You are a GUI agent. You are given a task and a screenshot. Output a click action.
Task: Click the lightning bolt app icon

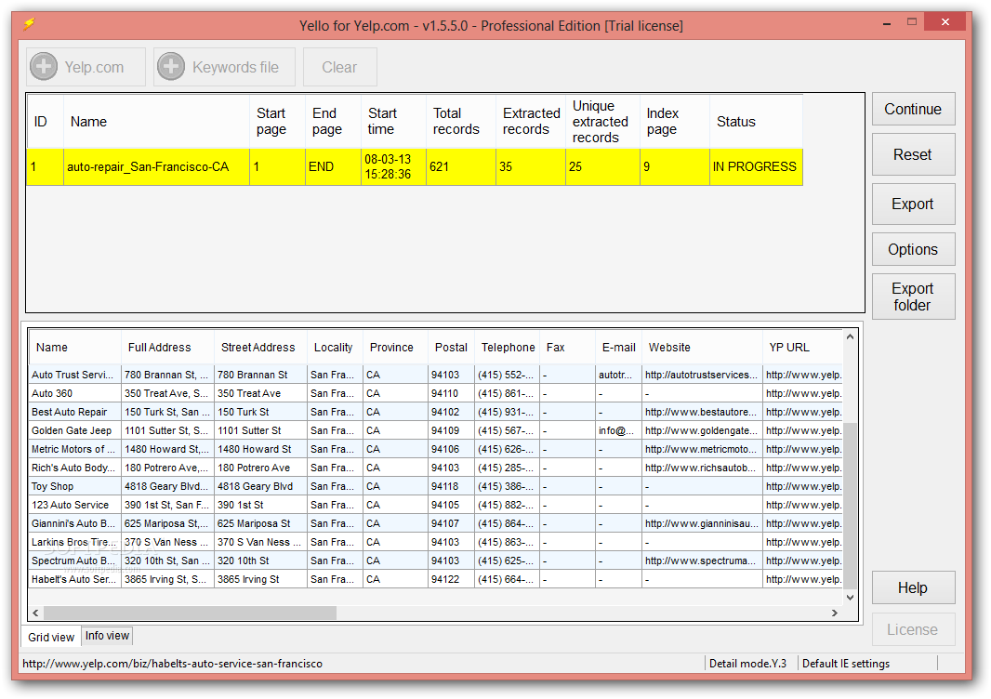coord(29,25)
